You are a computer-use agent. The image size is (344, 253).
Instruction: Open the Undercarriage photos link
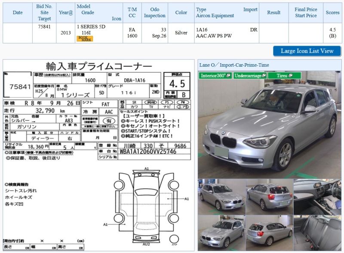(x=250, y=76)
